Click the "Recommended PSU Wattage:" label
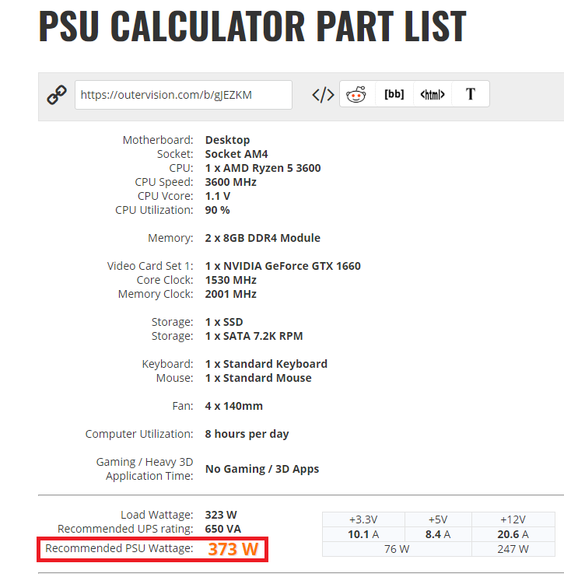 [119, 548]
